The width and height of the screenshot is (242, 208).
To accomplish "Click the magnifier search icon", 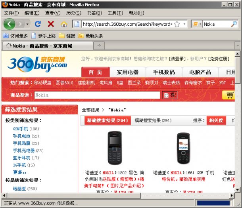I will [x=234, y=24].
